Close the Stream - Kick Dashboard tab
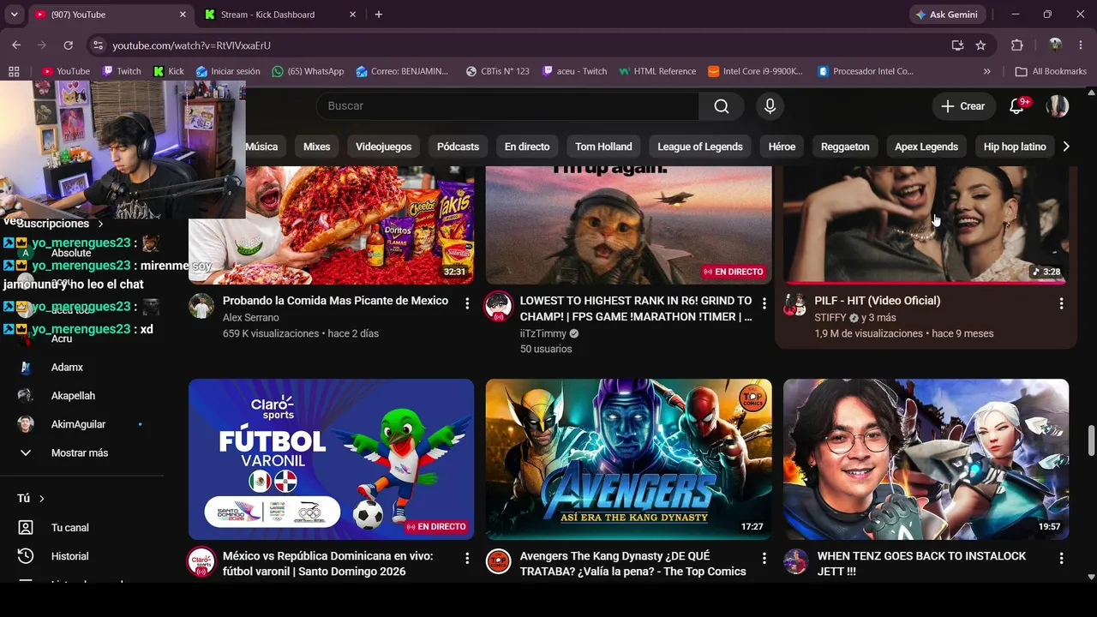 tap(353, 15)
